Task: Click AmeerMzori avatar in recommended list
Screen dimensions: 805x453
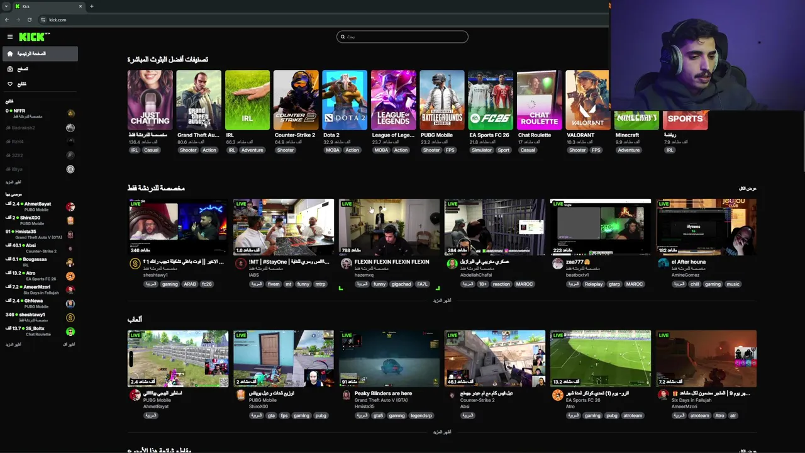Action: click(x=70, y=289)
